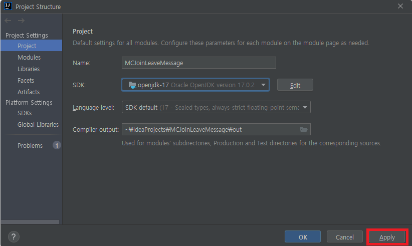Click the Cancel button
This screenshot has width=412, height=246.
(x=345, y=237)
